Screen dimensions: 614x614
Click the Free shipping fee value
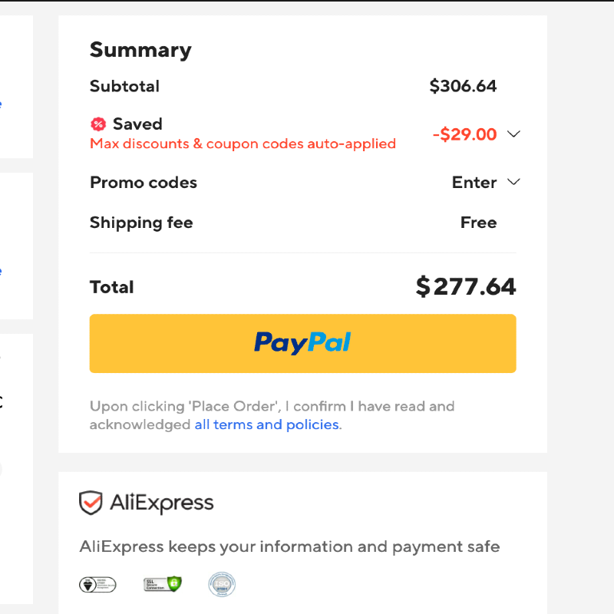pyautogui.click(x=478, y=223)
